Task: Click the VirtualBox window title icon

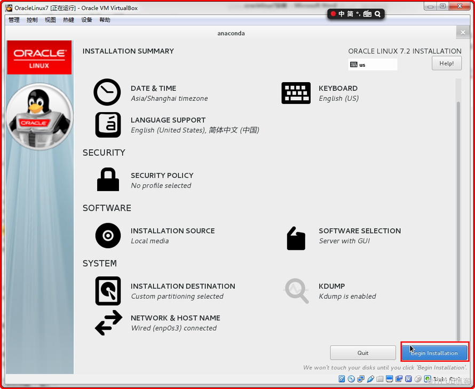Action: [9, 8]
